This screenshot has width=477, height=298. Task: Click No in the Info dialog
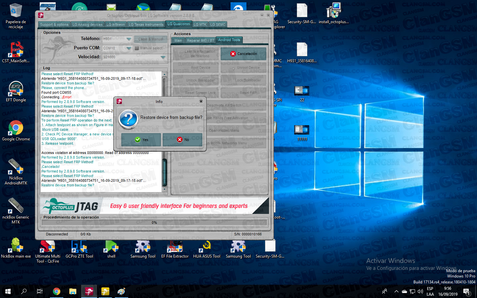coord(183,140)
